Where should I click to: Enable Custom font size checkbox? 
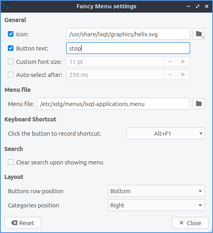11,62
